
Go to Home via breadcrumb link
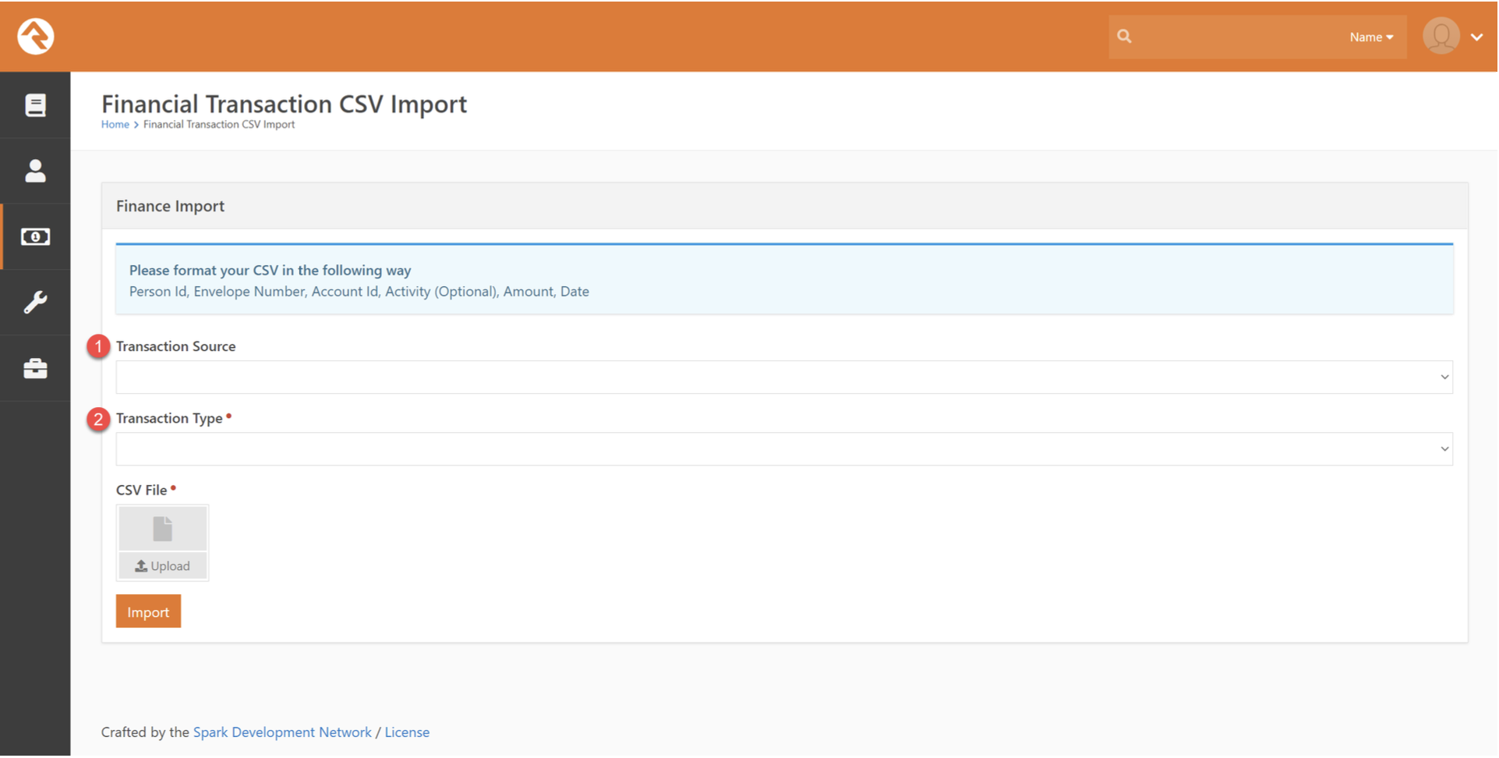tap(115, 125)
